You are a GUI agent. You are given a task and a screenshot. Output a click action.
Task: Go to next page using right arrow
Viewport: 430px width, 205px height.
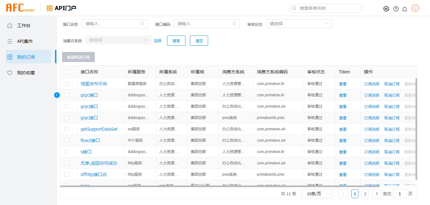376,194
